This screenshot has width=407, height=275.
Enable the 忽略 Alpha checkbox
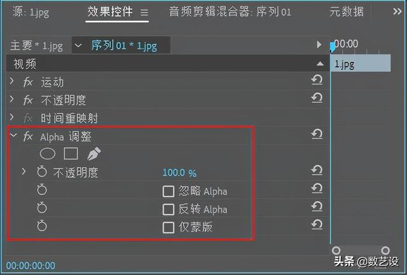(169, 191)
